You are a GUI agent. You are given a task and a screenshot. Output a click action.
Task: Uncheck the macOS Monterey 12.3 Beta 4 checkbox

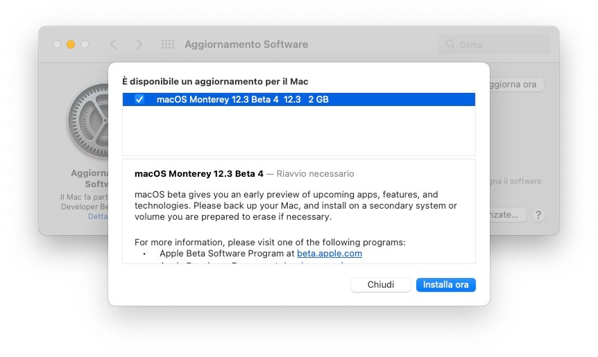click(139, 100)
